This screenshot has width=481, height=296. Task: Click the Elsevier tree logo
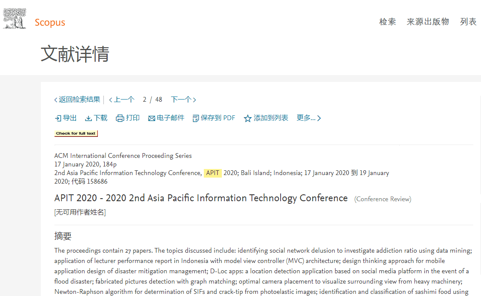pos(15,19)
